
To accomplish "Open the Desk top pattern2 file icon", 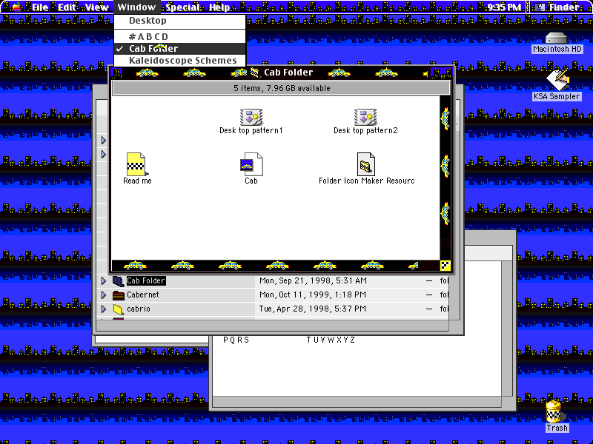I will (365, 117).
